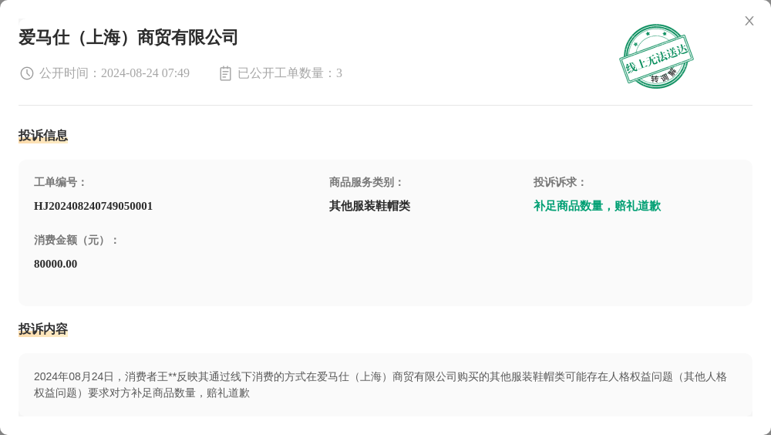Click the green 线上无法送达 stamp
Image resolution: width=771 pixels, height=435 pixels.
click(x=656, y=56)
